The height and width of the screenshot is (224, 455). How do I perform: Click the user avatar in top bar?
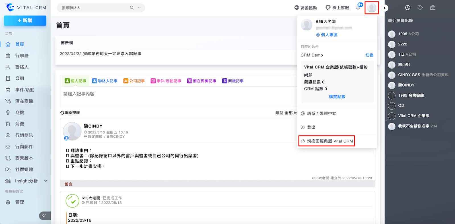pos(372,8)
